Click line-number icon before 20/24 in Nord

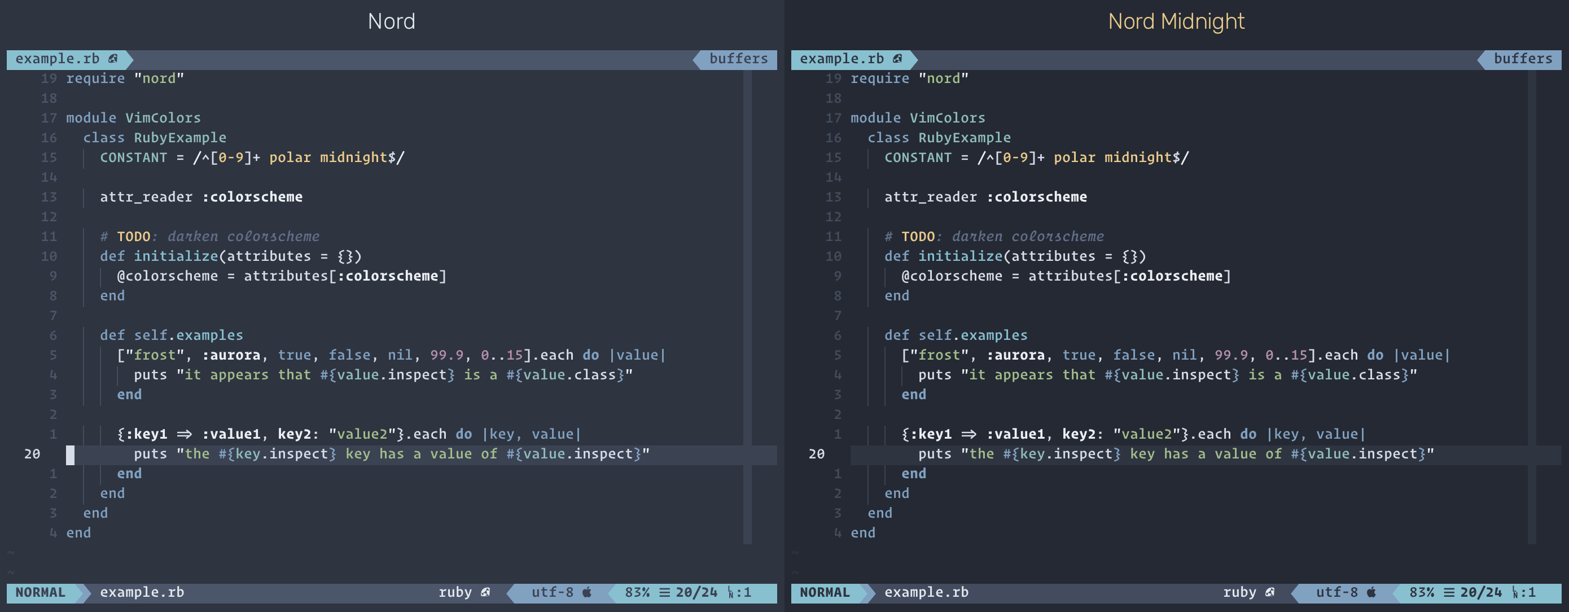[x=664, y=592]
